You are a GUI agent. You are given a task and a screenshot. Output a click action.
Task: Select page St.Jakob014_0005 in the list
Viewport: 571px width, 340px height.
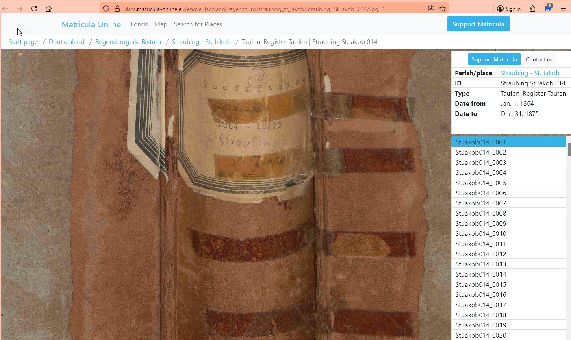(480, 183)
